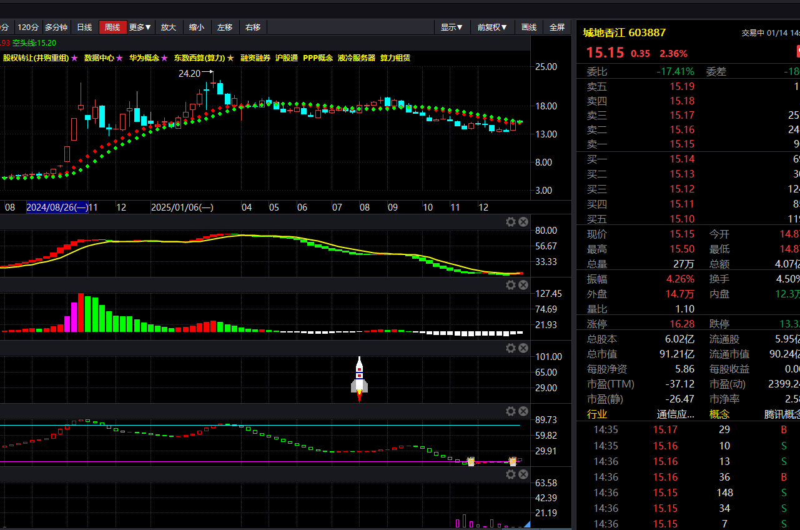Open settings gear of rocket signal panel

pos(510,348)
